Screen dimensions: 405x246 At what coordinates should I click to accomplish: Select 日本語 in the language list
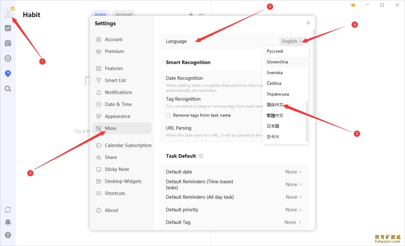pyautogui.click(x=273, y=126)
